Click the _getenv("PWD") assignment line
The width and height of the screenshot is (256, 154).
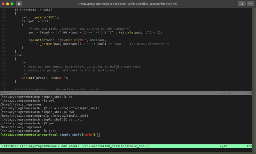(41, 17)
